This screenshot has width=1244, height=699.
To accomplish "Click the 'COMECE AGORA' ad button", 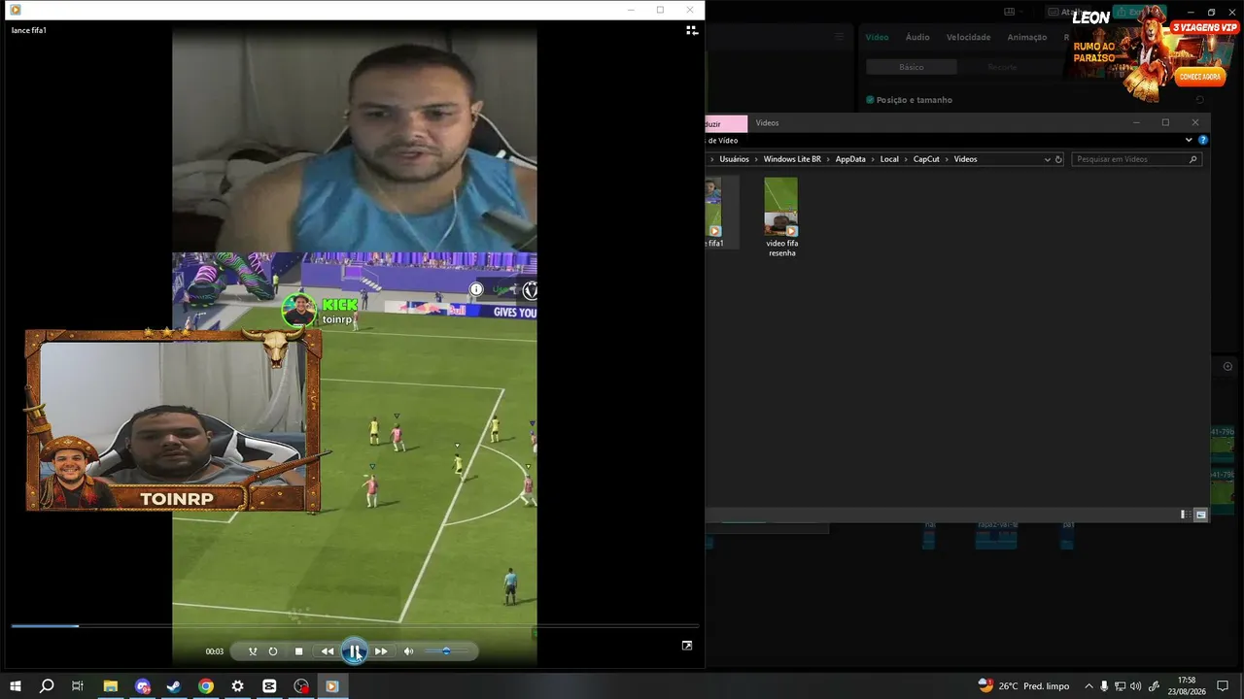I will (x=1199, y=77).
